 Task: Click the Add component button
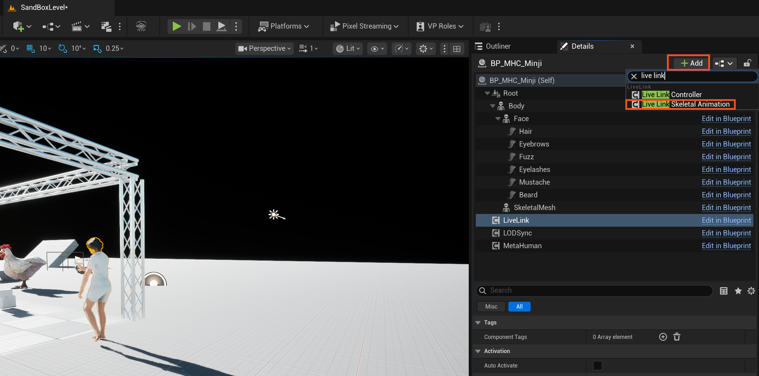(x=691, y=63)
